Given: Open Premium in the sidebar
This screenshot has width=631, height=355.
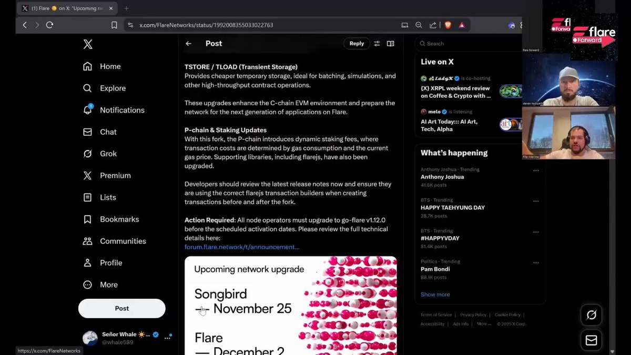Looking at the screenshot, I should point(107,176).
